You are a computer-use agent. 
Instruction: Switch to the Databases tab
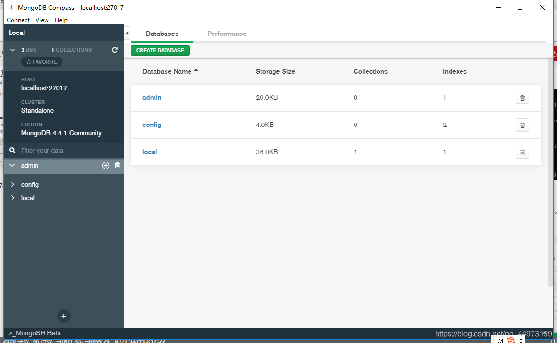tap(162, 34)
